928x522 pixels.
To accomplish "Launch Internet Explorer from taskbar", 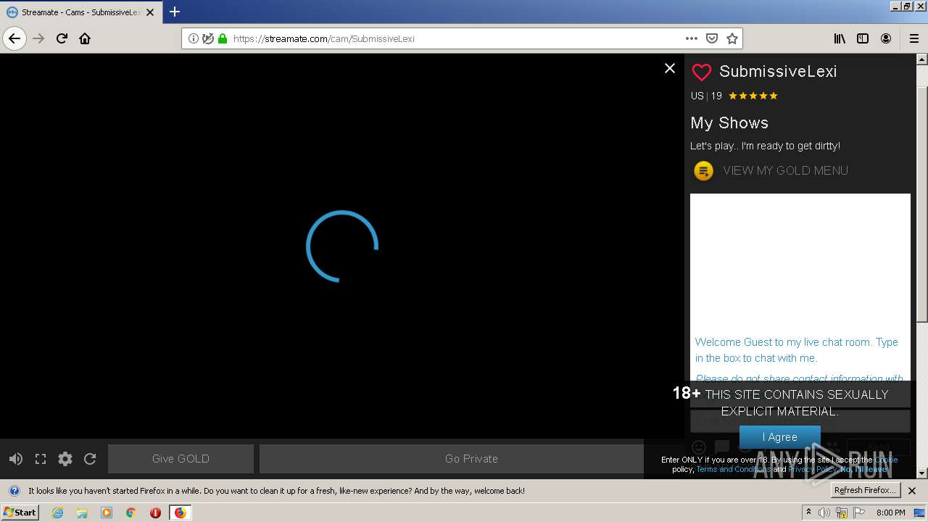I will click(57, 513).
